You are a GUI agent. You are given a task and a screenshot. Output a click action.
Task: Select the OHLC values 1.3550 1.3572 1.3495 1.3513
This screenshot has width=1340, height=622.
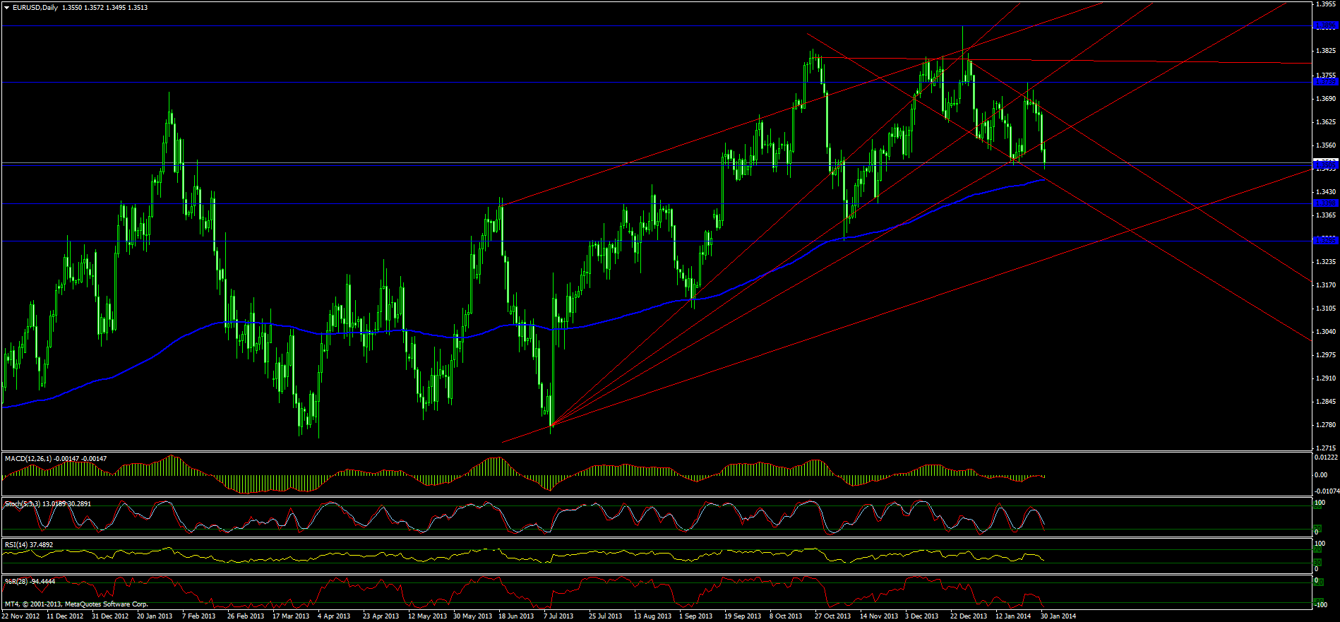pyautogui.click(x=105, y=8)
